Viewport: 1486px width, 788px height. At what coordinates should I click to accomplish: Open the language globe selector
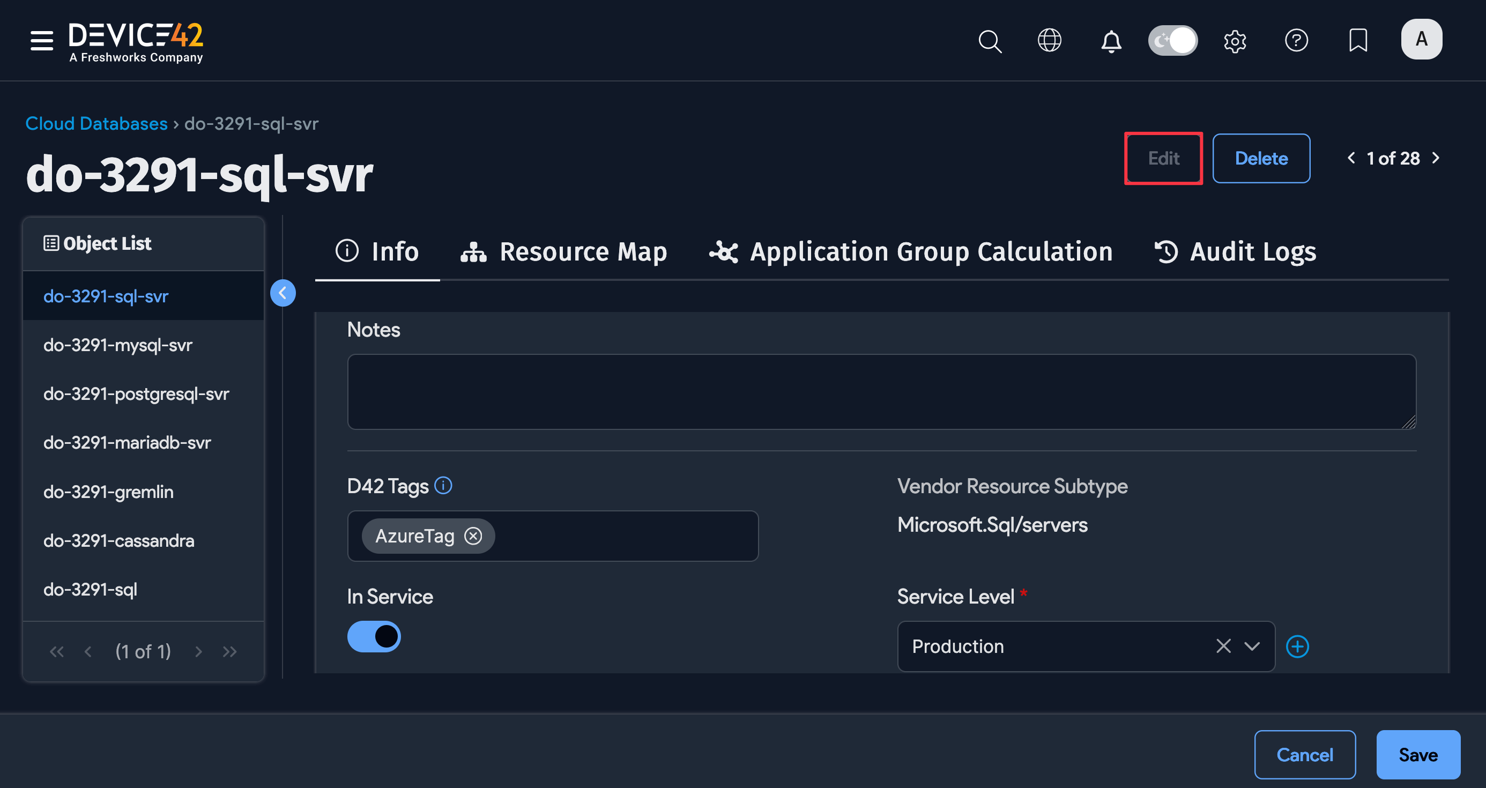tap(1050, 40)
